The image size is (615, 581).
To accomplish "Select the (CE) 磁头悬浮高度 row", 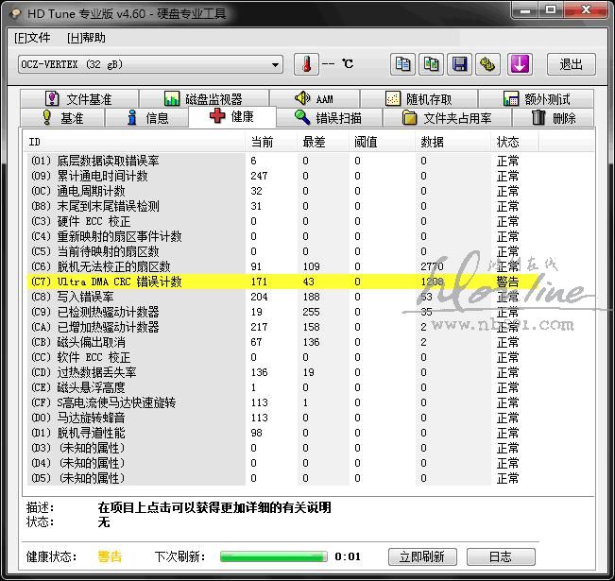I will (282, 387).
